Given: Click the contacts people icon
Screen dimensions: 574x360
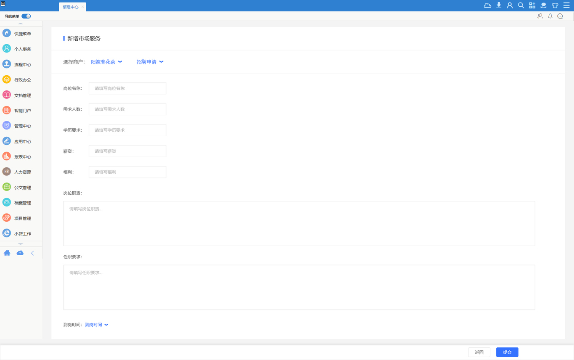Looking at the screenshot, I should pos(540,16).
